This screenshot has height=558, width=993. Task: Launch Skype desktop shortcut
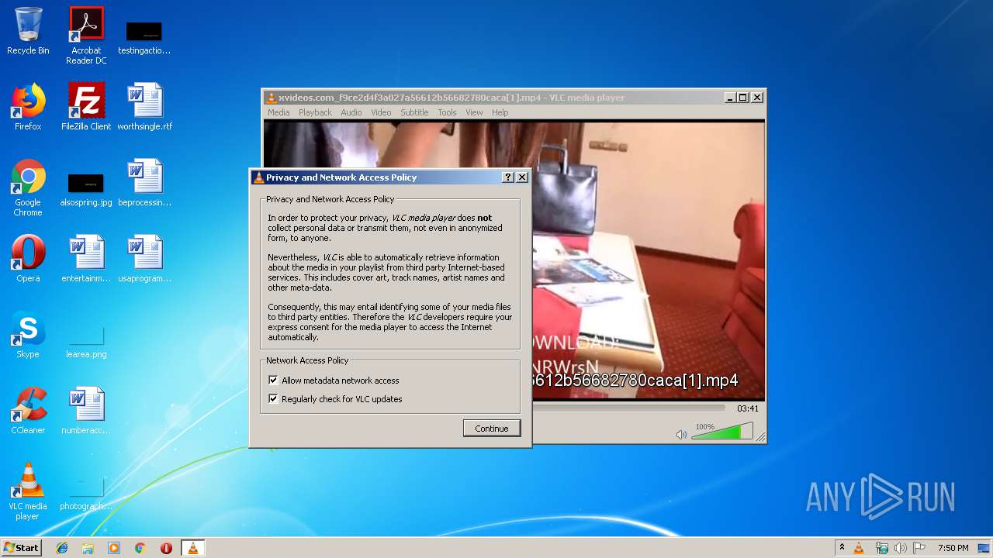[x=28, y=335]
